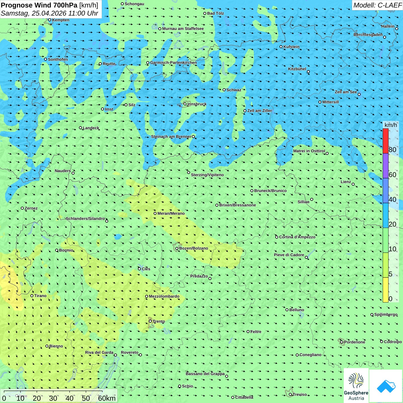
Task: Click the Lienz label
Action: click(346, 182)
